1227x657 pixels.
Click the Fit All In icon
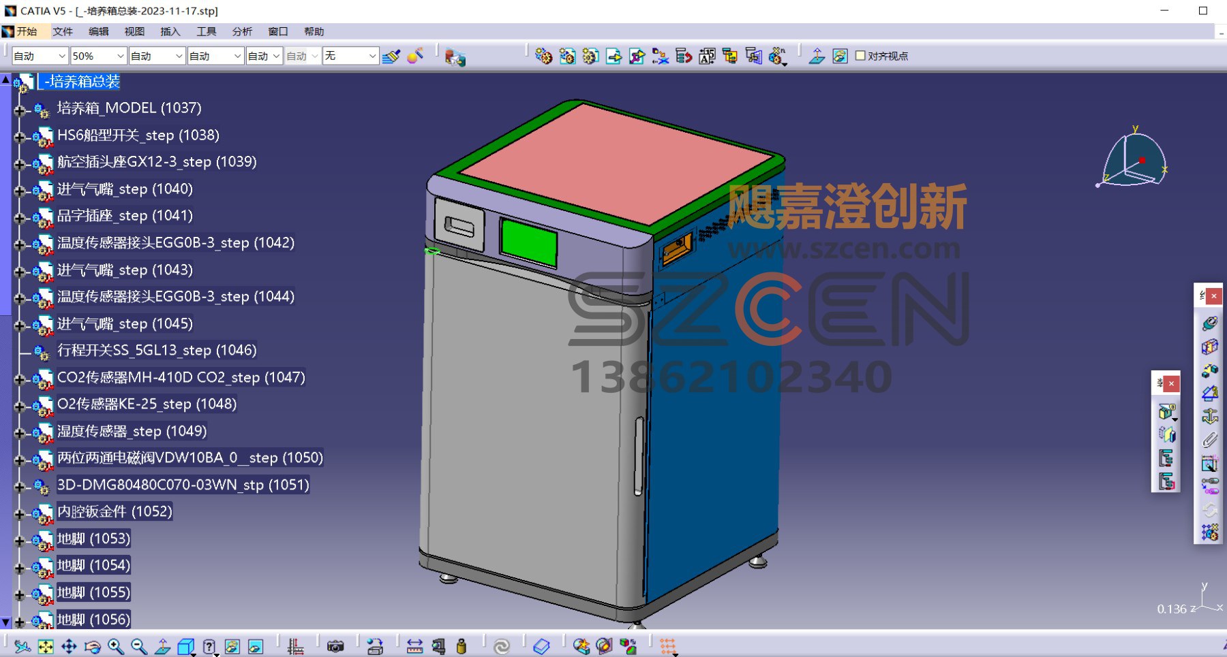46,646
